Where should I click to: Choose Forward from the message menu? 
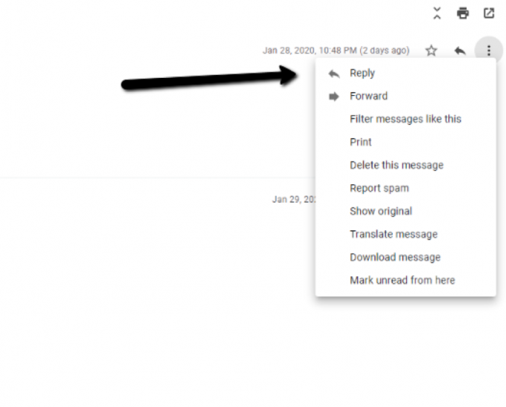(406, 96)
